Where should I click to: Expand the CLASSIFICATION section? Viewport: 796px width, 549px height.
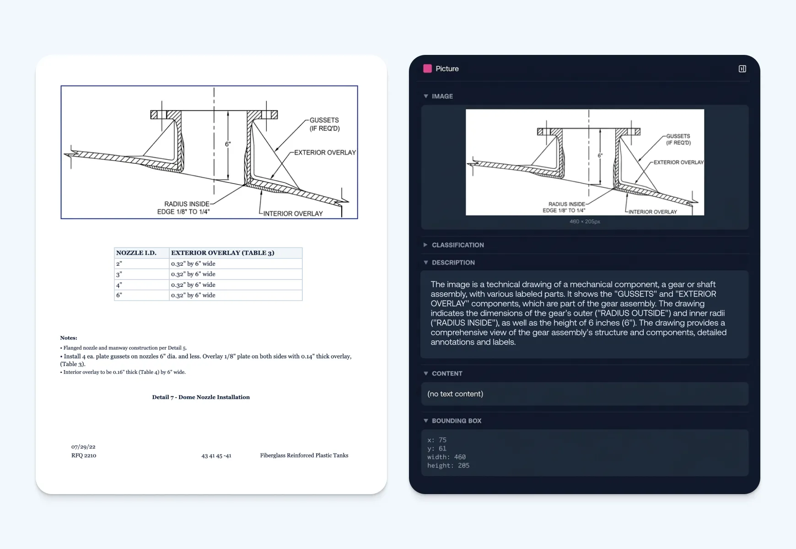tap(426, 245)
